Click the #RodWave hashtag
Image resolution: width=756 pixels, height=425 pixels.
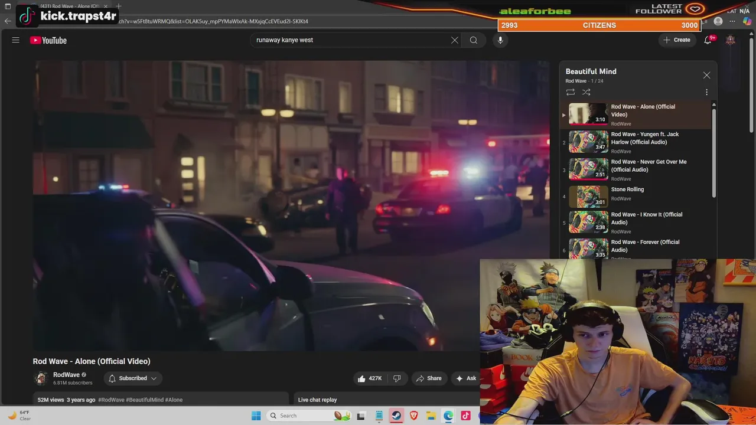111,400
